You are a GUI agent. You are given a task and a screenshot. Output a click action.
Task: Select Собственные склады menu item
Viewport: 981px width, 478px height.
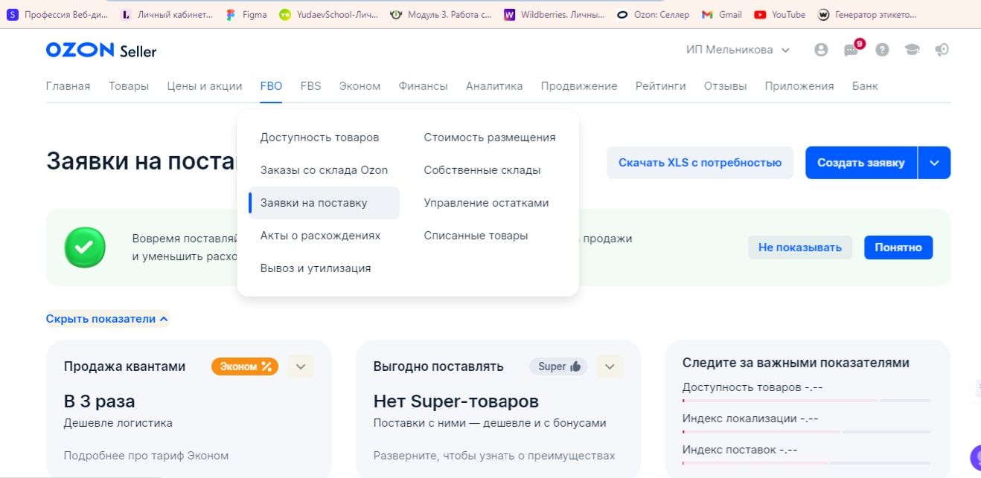tap(482, 170)
